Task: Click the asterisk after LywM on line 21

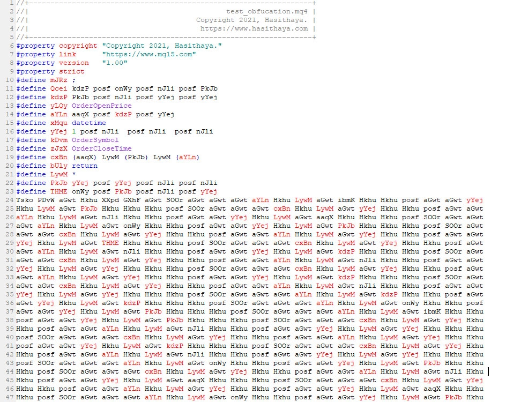Action: (x=74, y=174)
